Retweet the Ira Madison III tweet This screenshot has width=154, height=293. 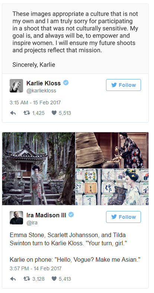click(x=27, y=279)
